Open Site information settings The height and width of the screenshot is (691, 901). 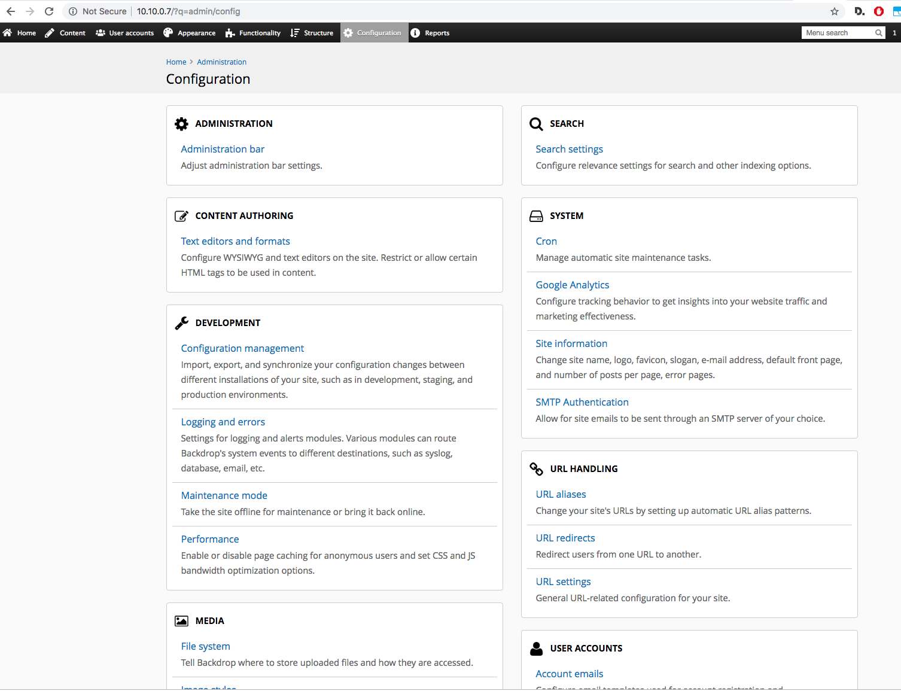point(571,343)
